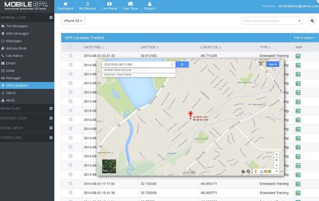Image resolution: width=319 pixels, height=201 pixels.
Task: Open map icon for 16:41:36 row
Action: [x=298, y=193]
